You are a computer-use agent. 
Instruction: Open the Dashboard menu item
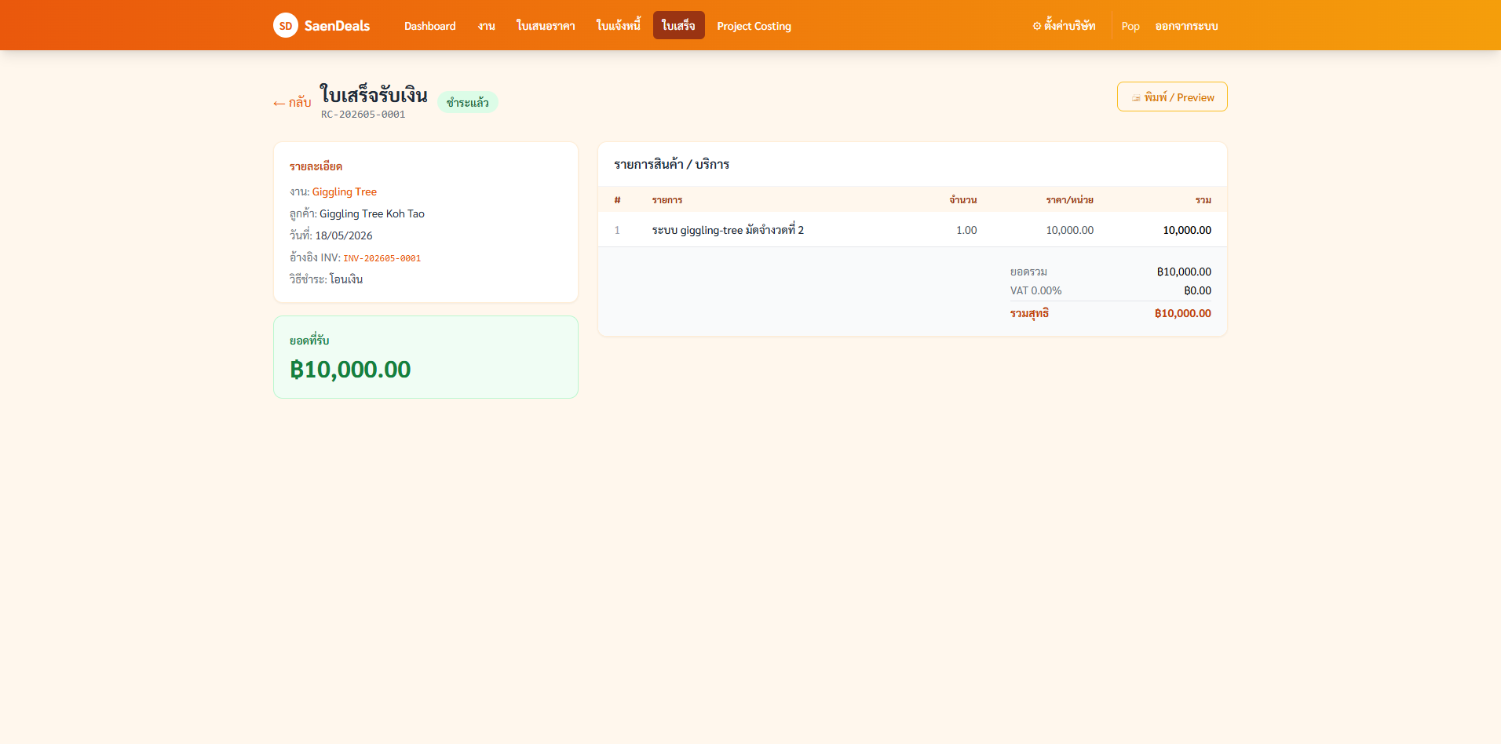point(429,26)
